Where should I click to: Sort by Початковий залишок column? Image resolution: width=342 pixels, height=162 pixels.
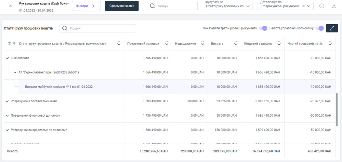[x=167, y=43]
